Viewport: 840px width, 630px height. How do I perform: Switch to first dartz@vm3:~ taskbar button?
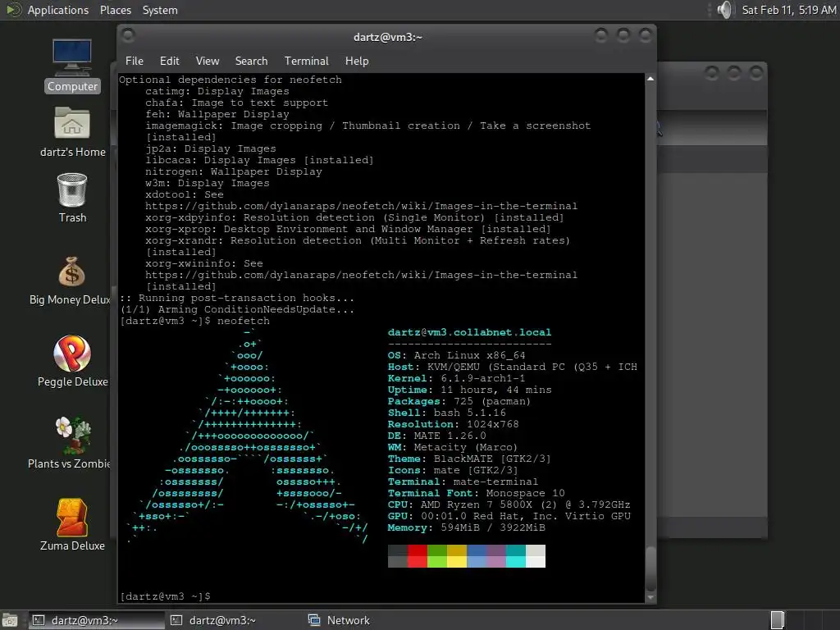click(x=97, y=620)
